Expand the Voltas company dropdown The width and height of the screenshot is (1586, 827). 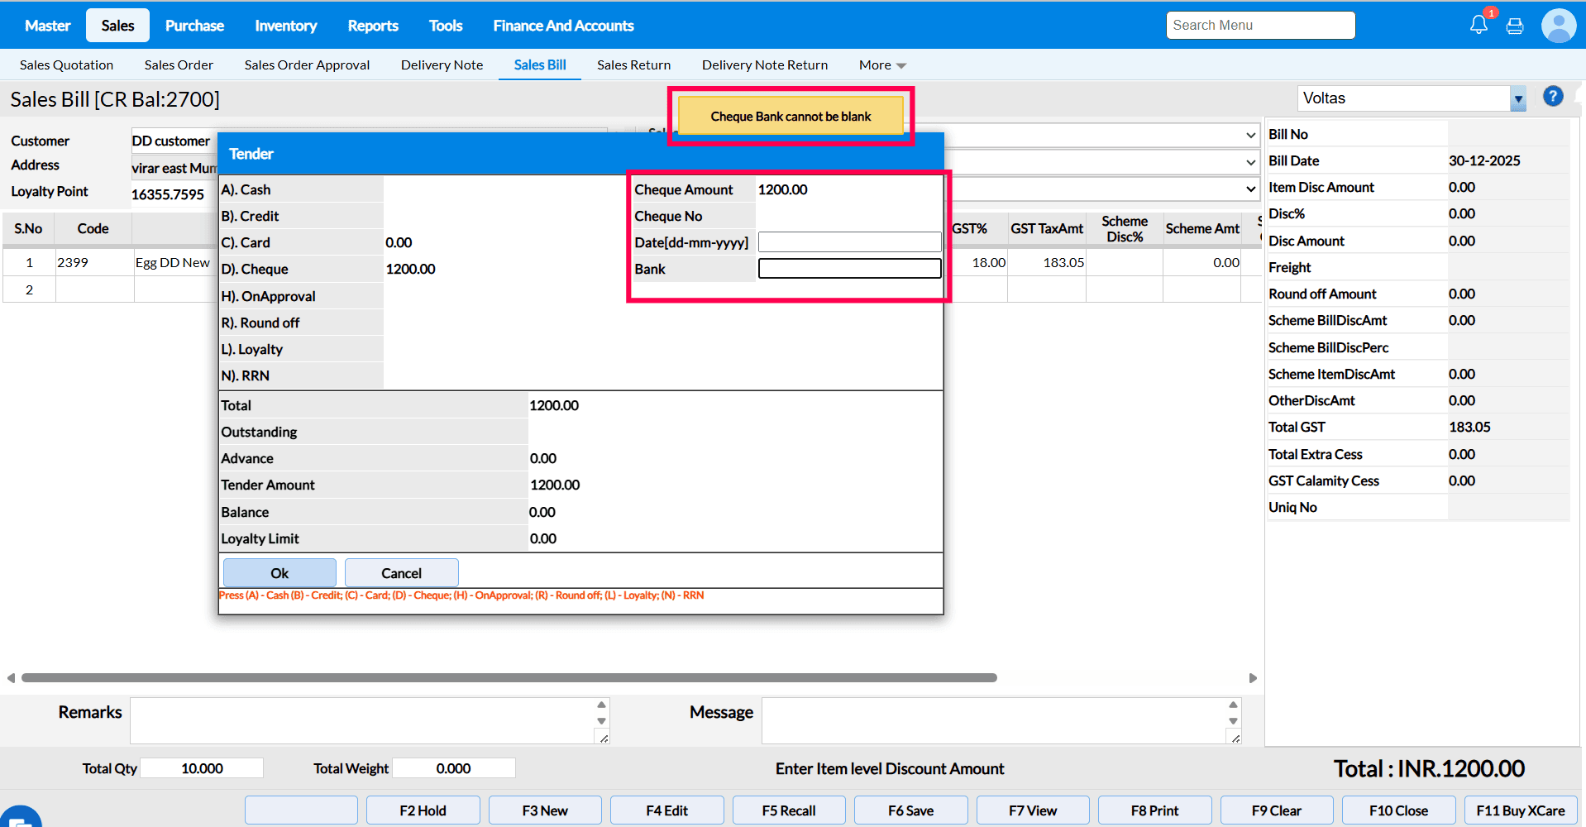click(x=1518, y=98)
